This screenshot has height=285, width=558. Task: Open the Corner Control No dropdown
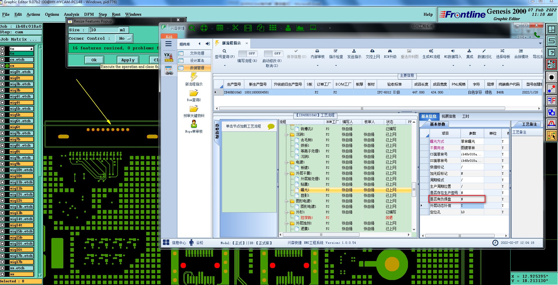click(124, 38)
